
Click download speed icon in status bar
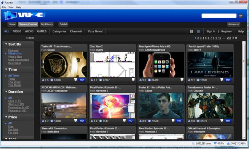215,143
